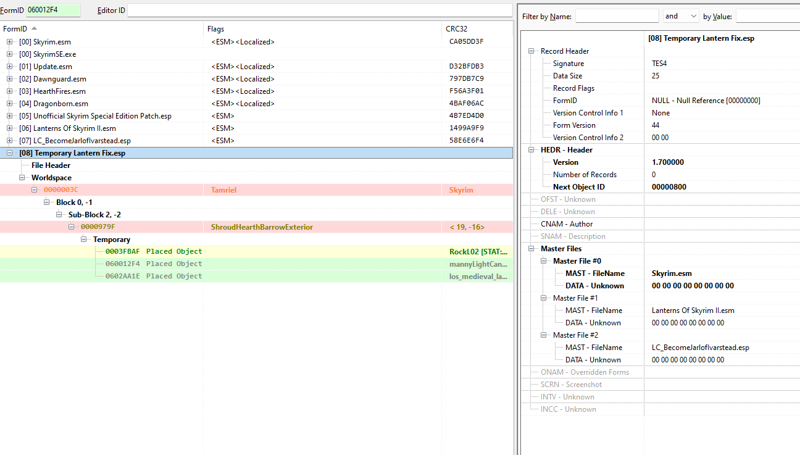Focus the Filter by Name field
The image size is (800, 455).
click(617, 16)
